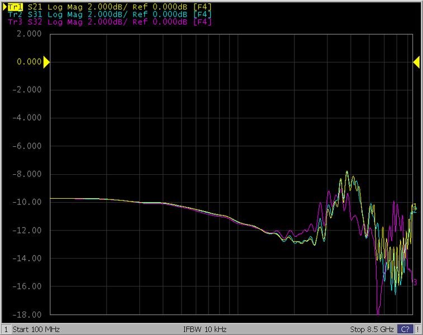The image size is (423, 335).
Task: Click the Start 100 MHz frequency field
Action: 36,329
